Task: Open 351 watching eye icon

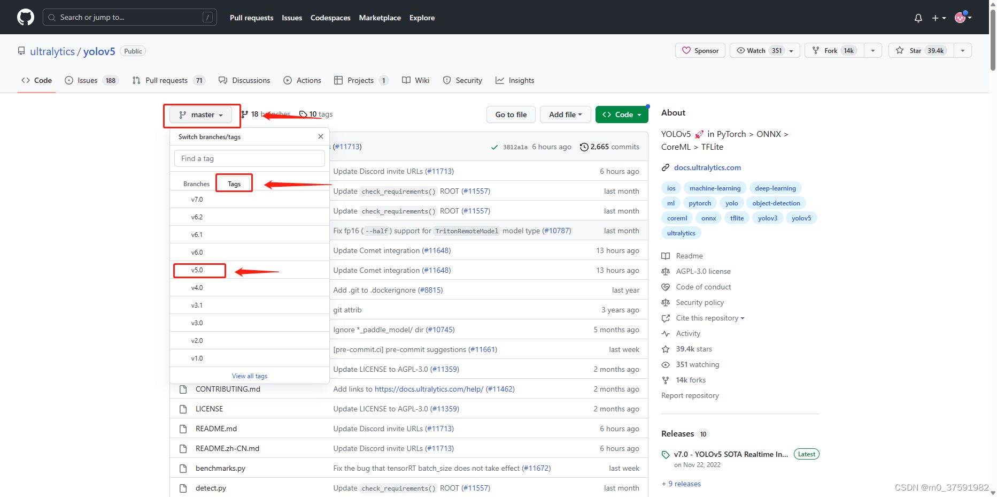Action: click(x=666, y=364)
